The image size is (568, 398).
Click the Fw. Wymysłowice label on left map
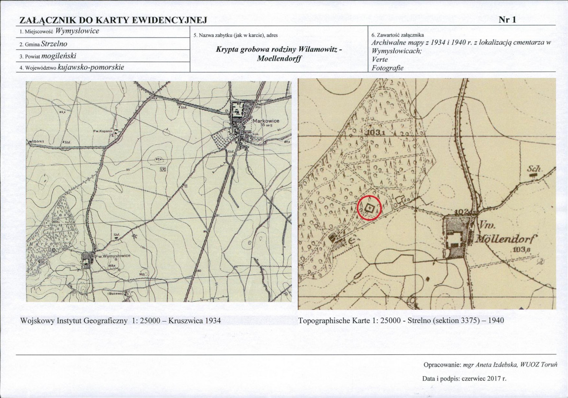click(113, 256)
